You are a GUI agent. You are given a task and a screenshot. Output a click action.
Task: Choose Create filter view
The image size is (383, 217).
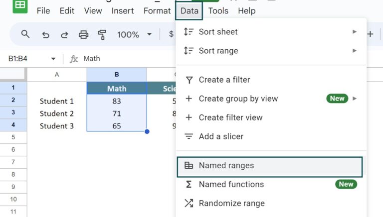pos(271,117)
